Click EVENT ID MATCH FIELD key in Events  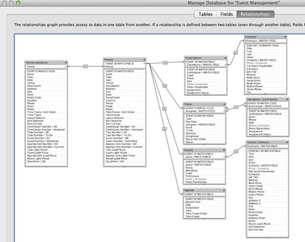[x=125, y=63]
